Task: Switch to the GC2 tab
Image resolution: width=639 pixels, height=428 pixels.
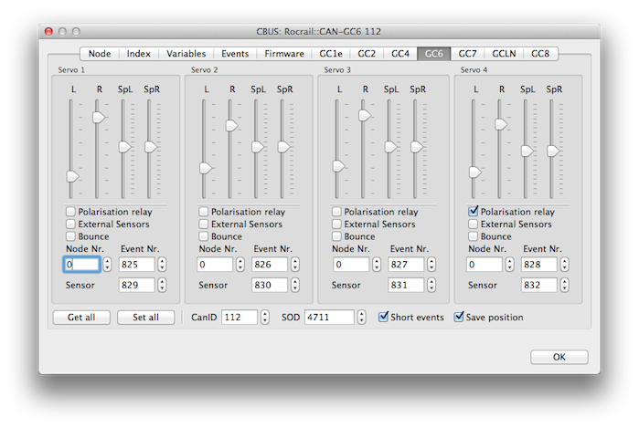Action: pyautogui.click(x=367, y=54)
